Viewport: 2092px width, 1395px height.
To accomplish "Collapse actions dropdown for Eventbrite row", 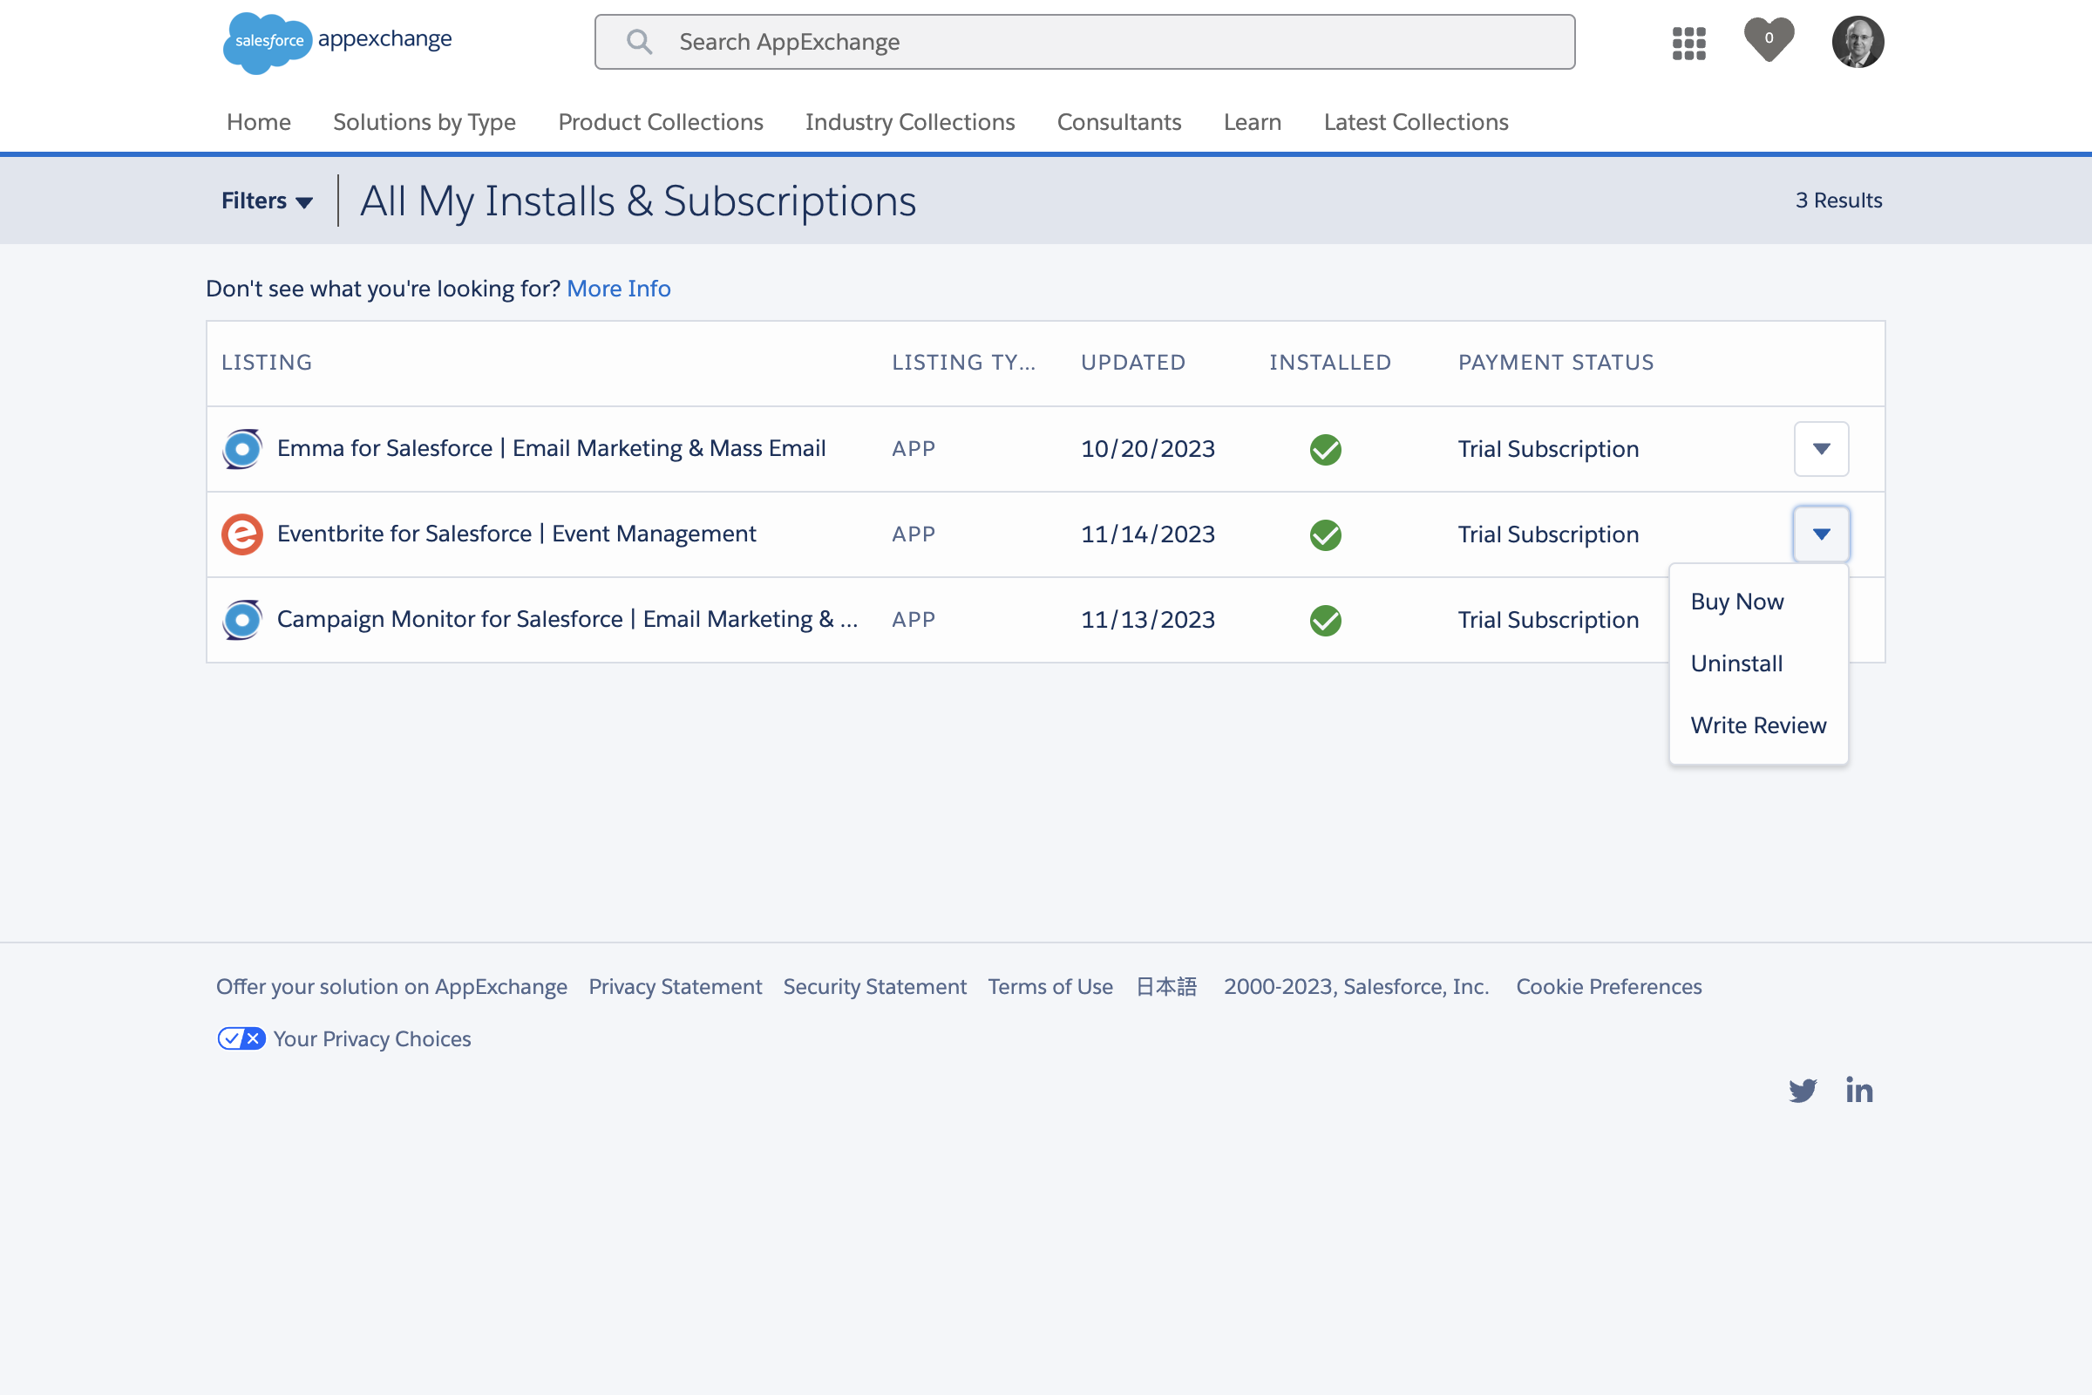I will pyautogui.click(x=1821, y=534).
